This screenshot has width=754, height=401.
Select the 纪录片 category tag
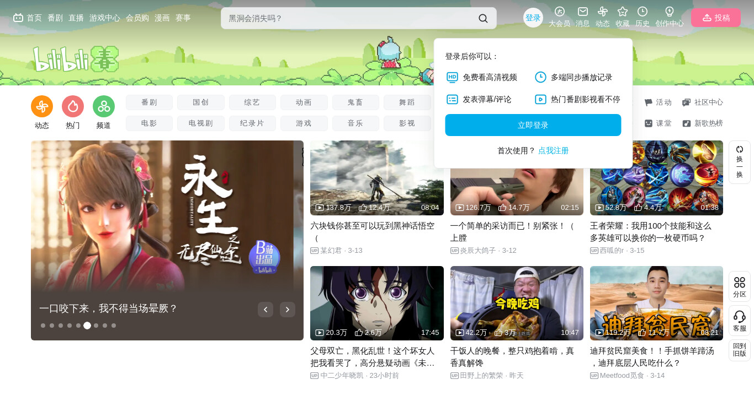252,123
